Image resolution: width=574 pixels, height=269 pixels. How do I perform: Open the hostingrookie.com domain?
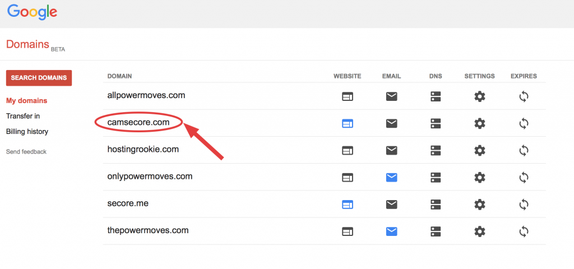tap(143, 149)
